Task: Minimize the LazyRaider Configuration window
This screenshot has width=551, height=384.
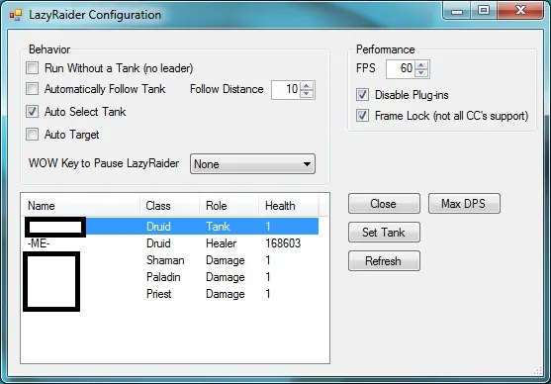Action: click(x=457, y=11)
